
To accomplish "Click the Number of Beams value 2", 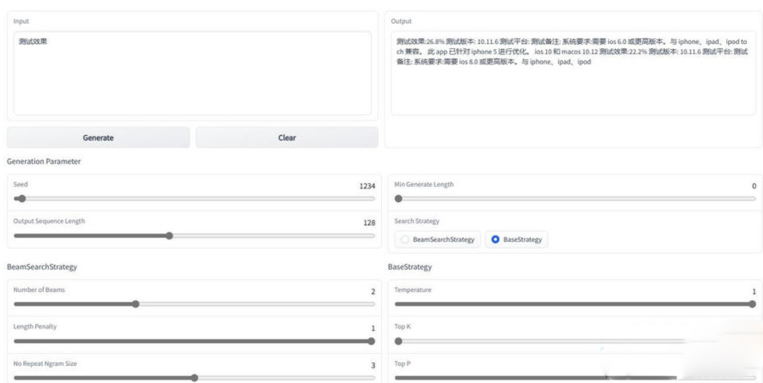I will point(373,291).
